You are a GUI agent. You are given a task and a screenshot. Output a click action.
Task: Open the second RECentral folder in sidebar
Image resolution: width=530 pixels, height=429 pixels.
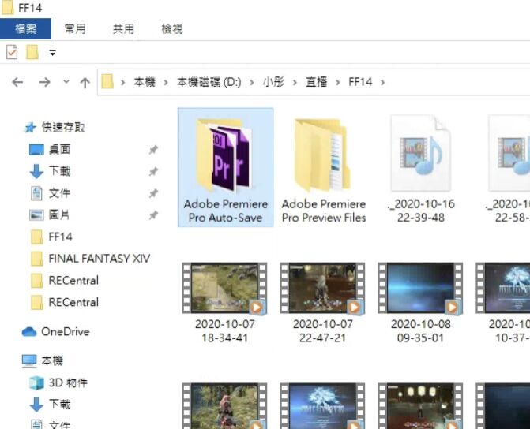click(73, 302)
